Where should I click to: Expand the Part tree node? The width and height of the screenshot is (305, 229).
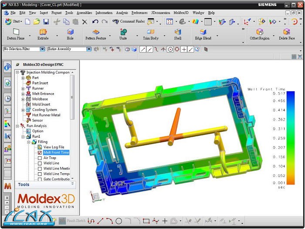coord(23,78)
